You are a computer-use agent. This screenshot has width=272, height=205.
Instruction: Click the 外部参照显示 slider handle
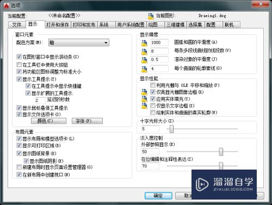(221, 152)
